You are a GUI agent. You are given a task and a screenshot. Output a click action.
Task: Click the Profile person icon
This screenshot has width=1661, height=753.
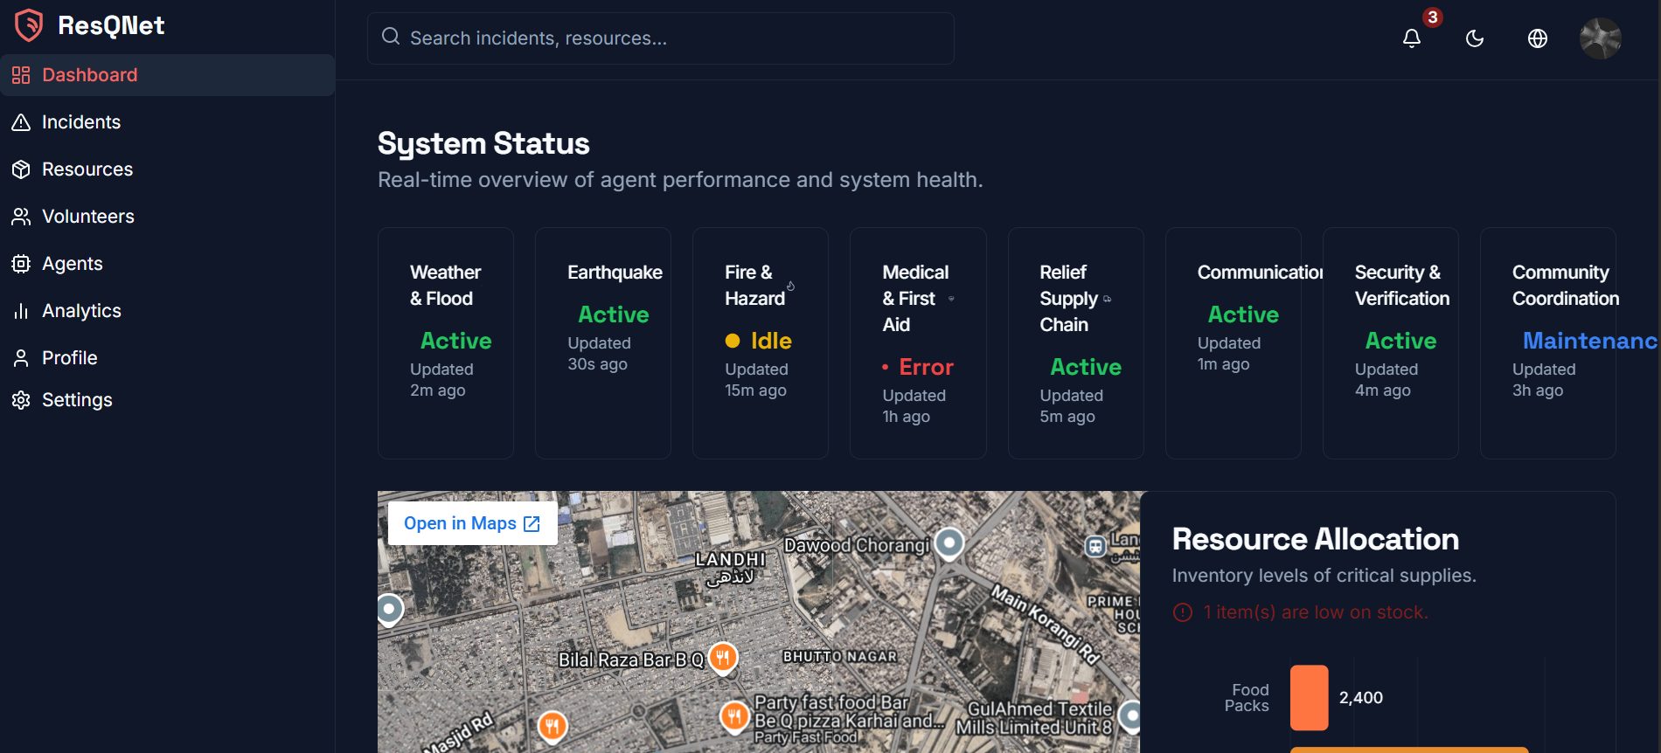coord(21,358)
